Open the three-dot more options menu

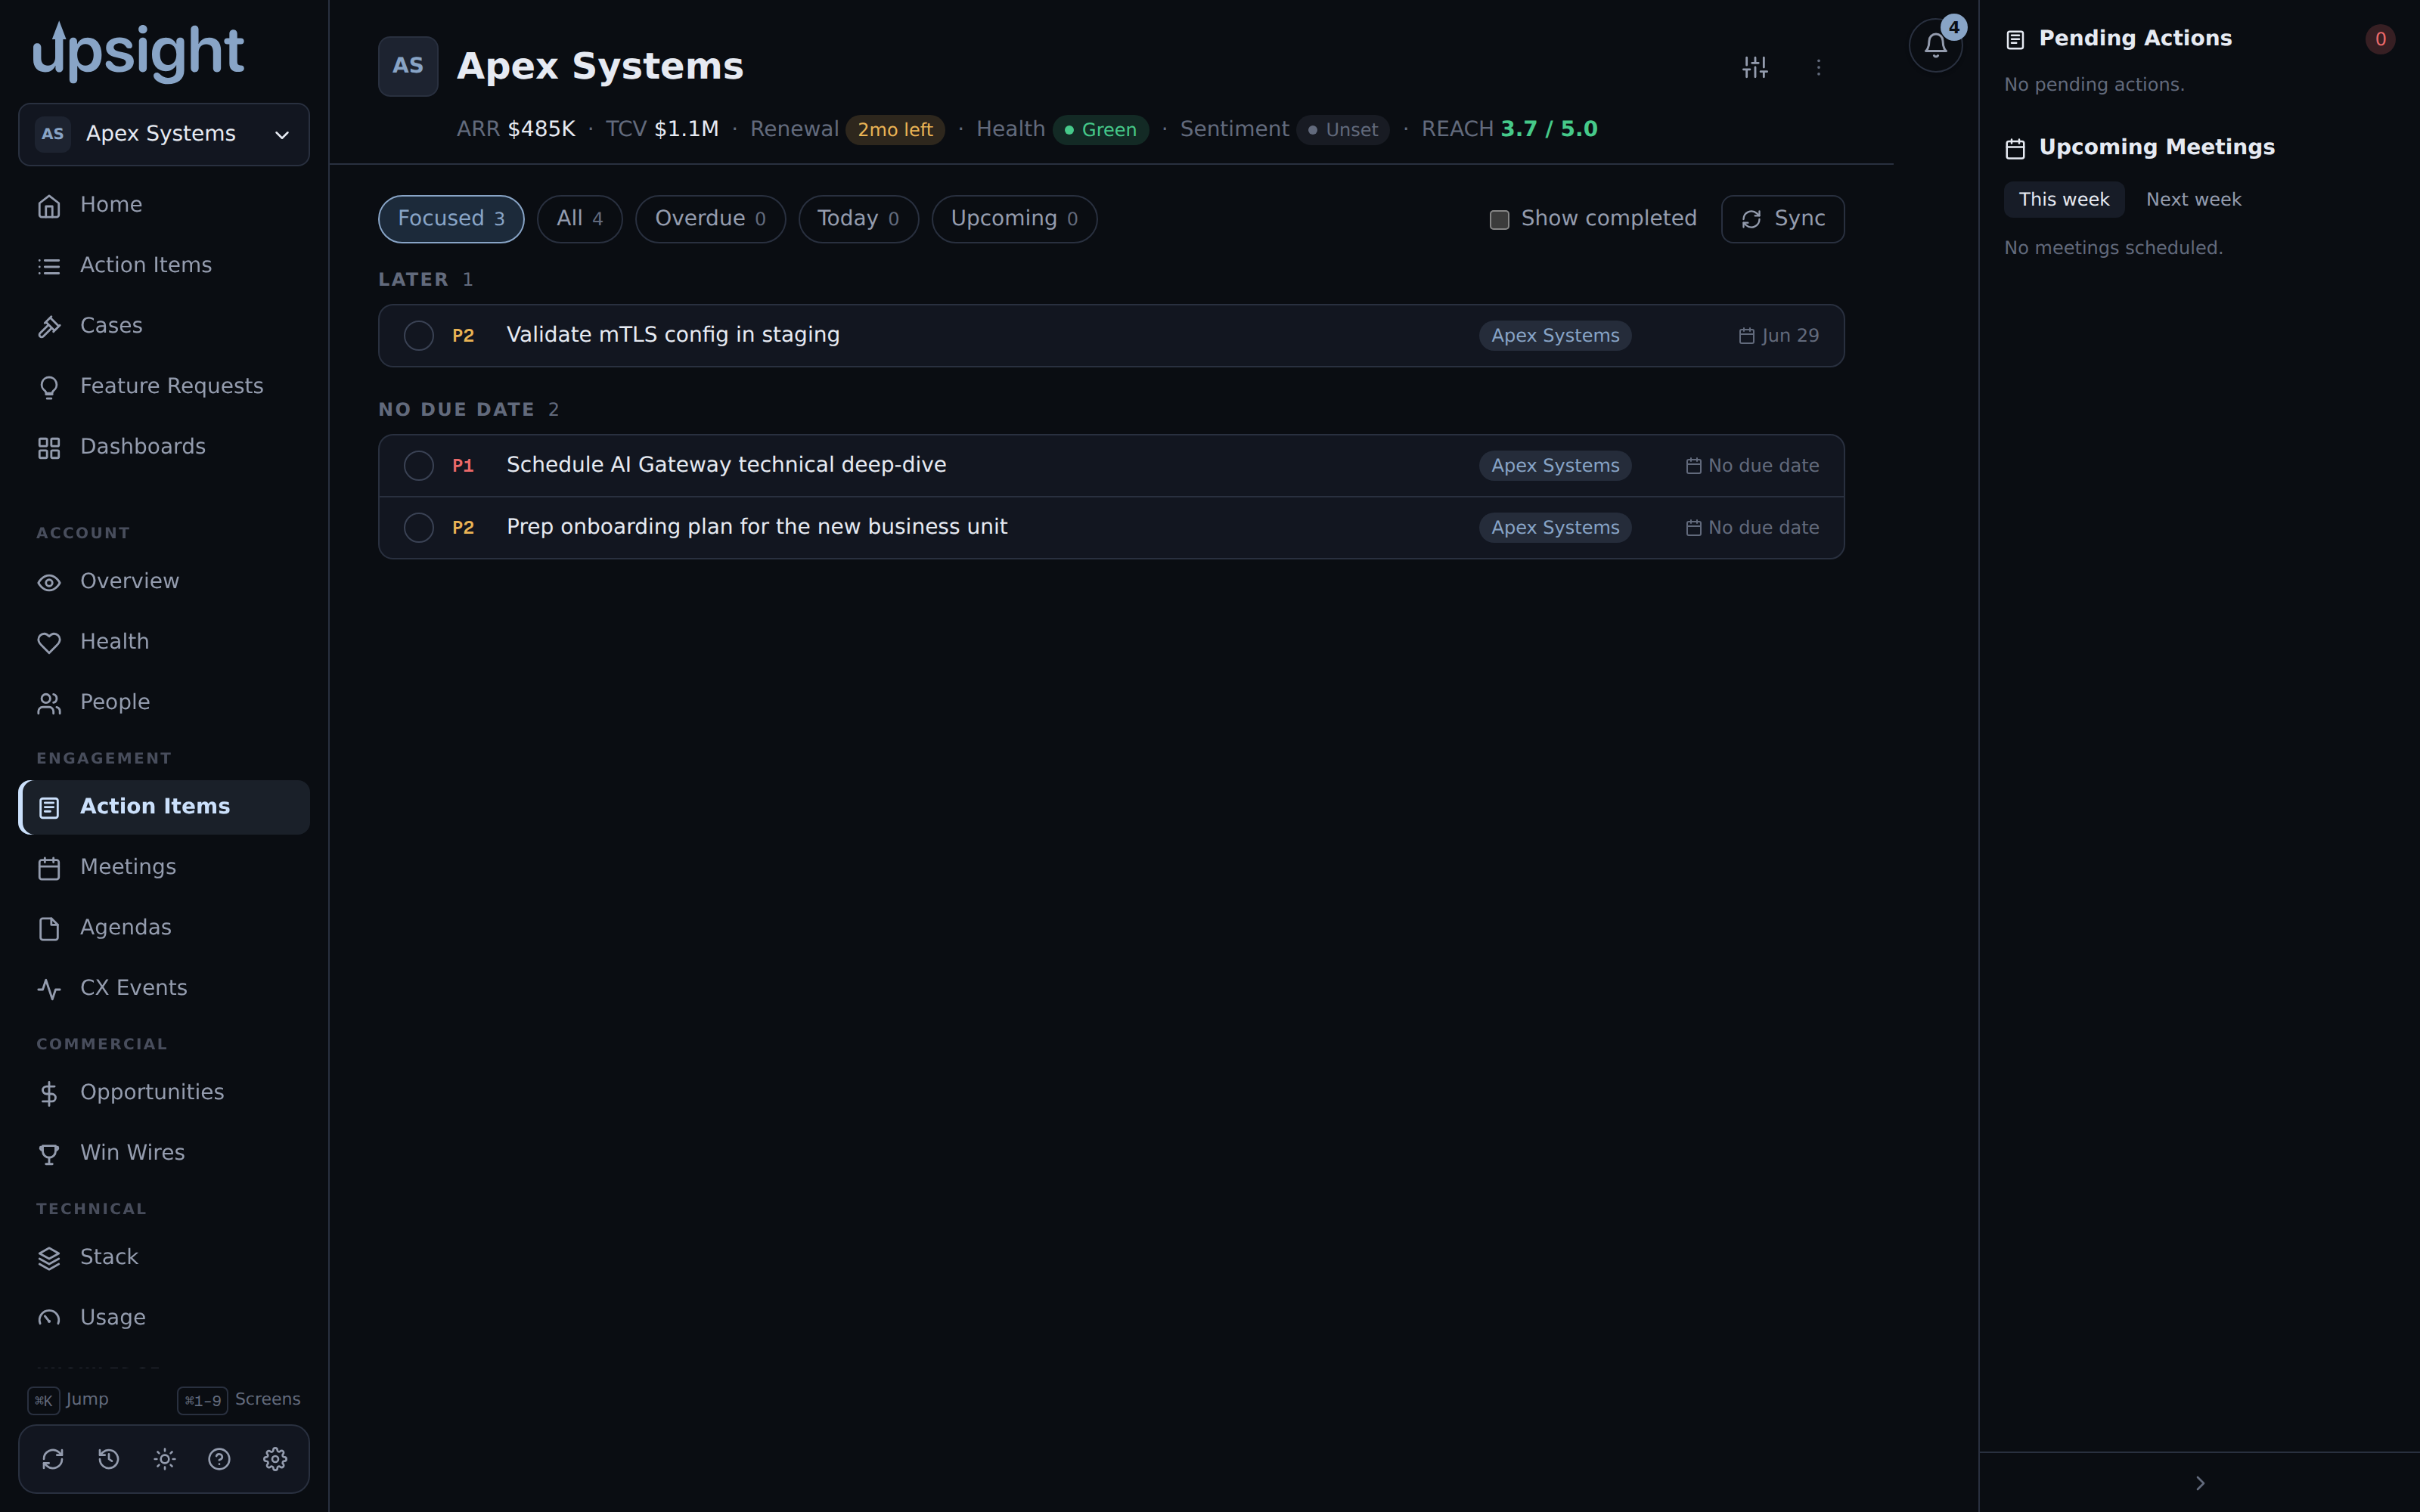1818,67
